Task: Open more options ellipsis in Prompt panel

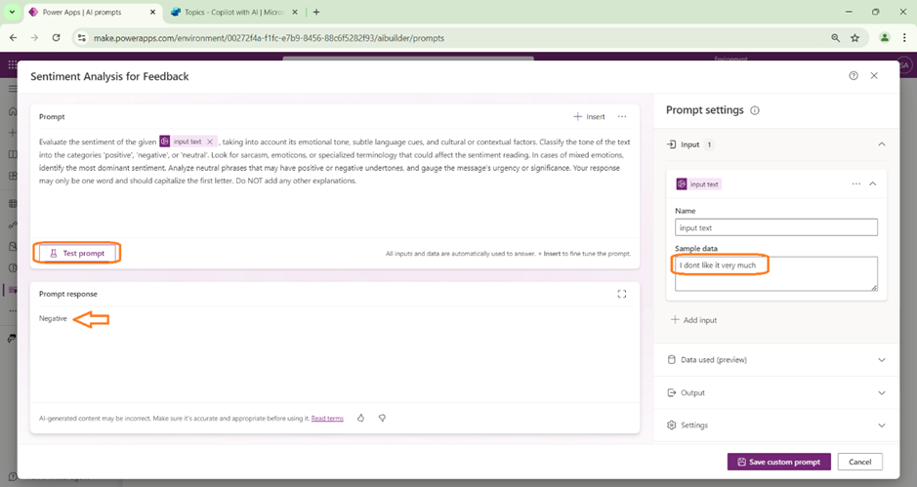Action: coord(621,117)
